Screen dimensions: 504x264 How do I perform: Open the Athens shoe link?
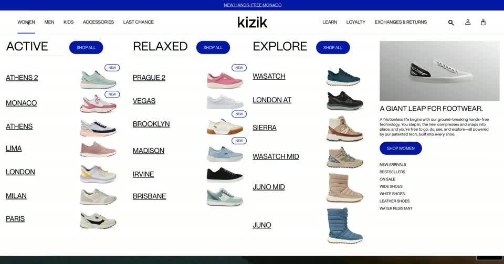click(x=19, y=126)
